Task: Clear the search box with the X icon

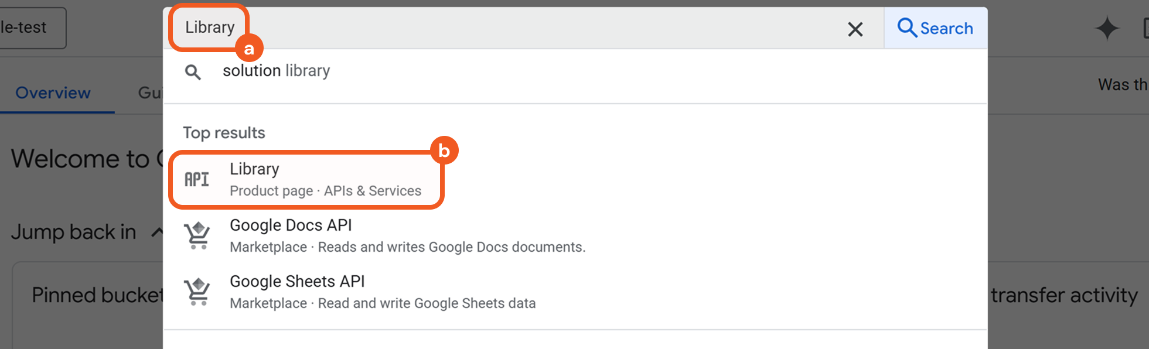Action: point(855,29)
